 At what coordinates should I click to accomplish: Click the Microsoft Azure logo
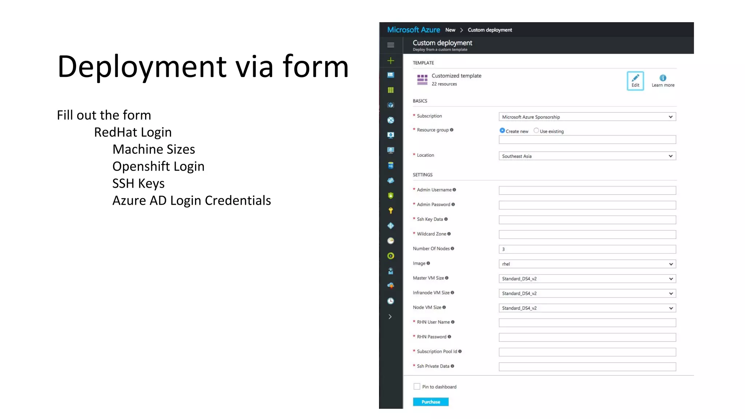414,30
